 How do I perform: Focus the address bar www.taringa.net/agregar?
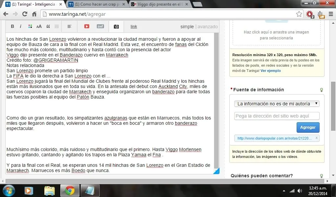[x=171, y=14]
